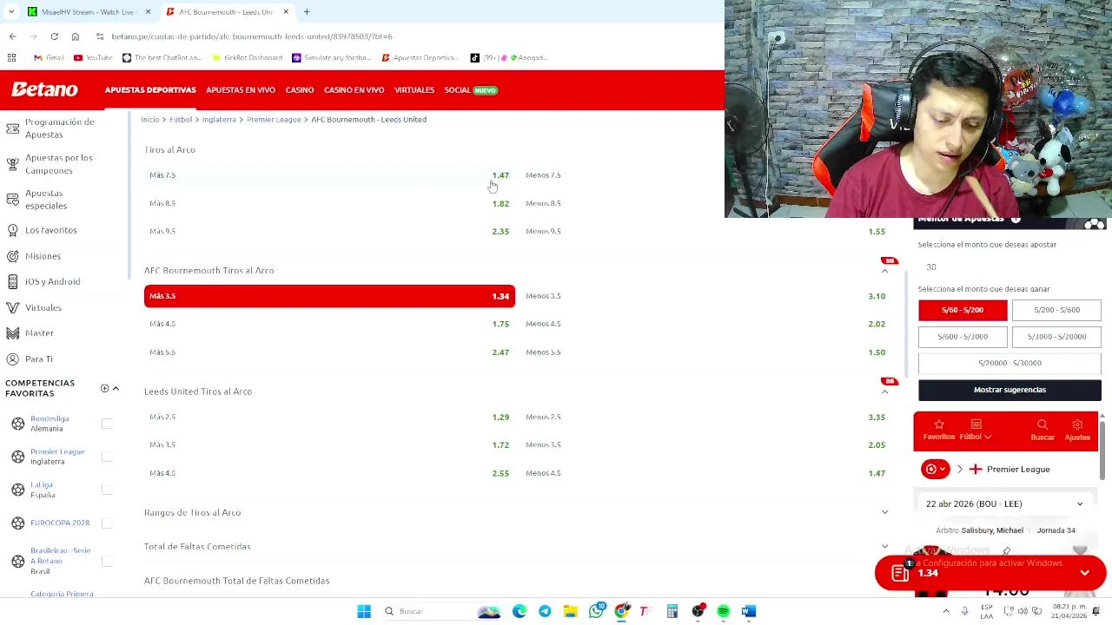Go to Premier League breadcrumb link
Screen dimensions: 1112x625
point(274,120)
